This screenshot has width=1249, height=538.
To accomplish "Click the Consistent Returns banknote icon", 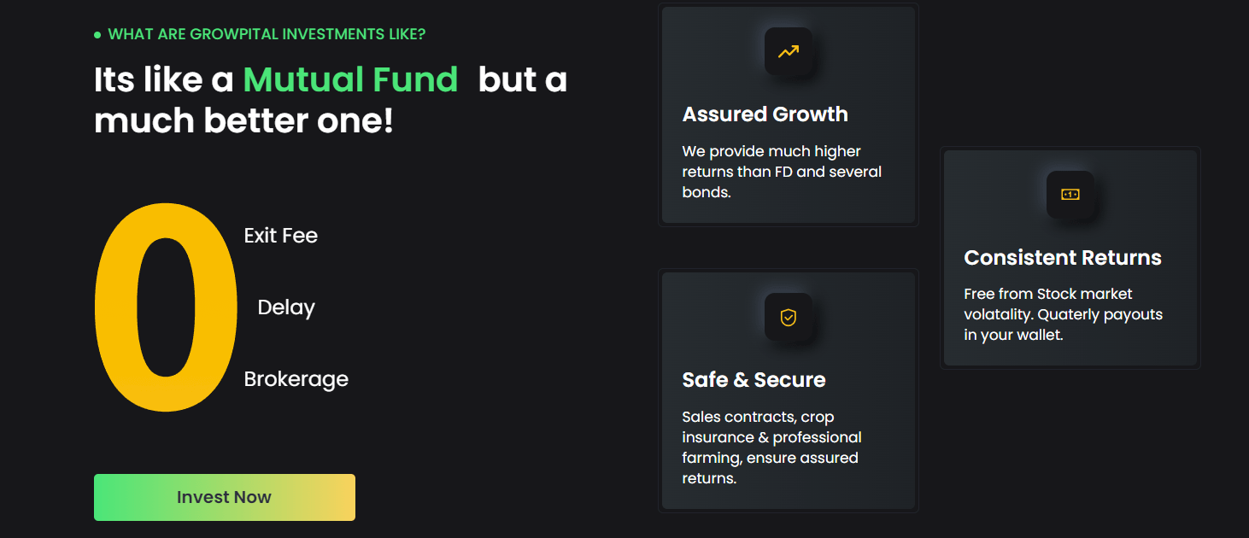I will (1070, 195).
